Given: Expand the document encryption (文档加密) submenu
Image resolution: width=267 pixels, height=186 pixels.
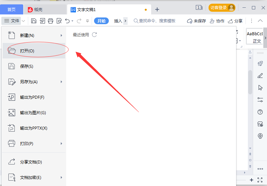Looking at the screenshot, I should [x=61, y=177].
